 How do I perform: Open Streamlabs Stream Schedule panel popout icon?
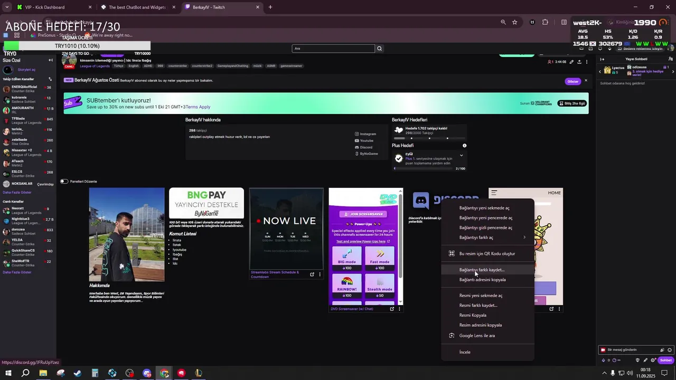click(312, 274)
